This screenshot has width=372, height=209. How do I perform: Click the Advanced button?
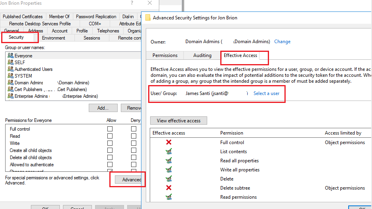(x=131, y=180)
